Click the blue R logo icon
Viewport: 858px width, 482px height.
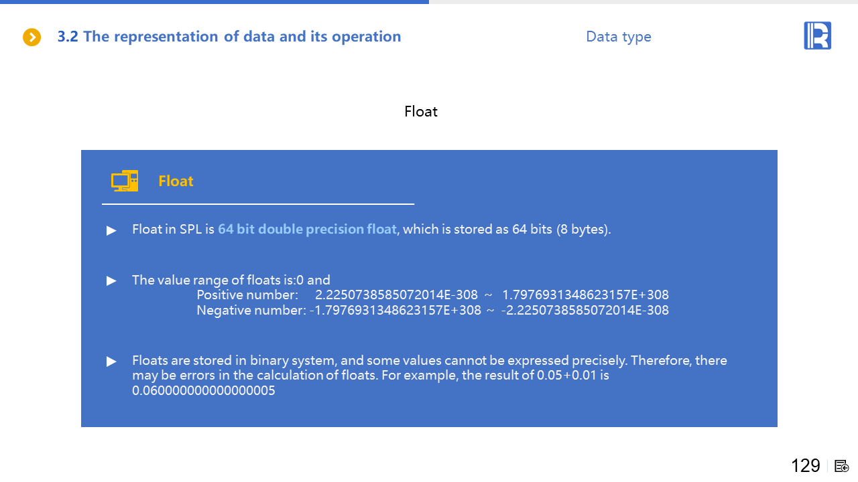click(x=817, y=35)
